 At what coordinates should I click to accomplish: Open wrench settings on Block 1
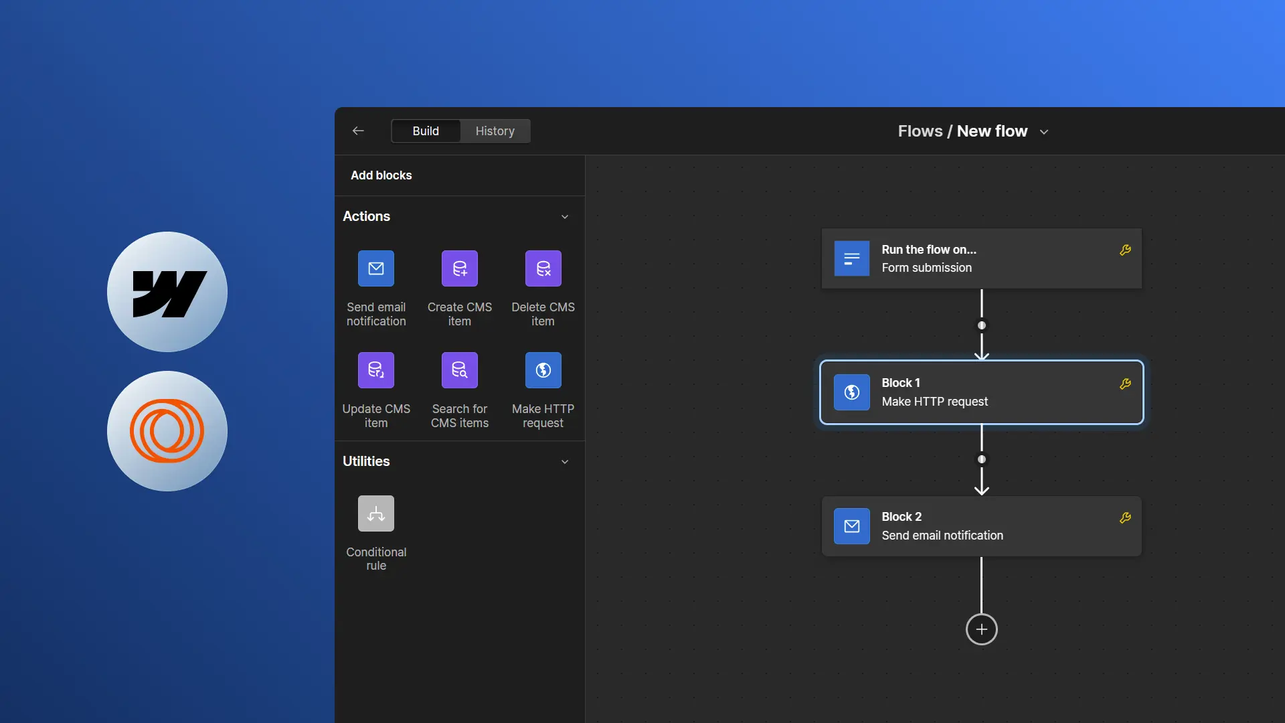(1126, 384)
